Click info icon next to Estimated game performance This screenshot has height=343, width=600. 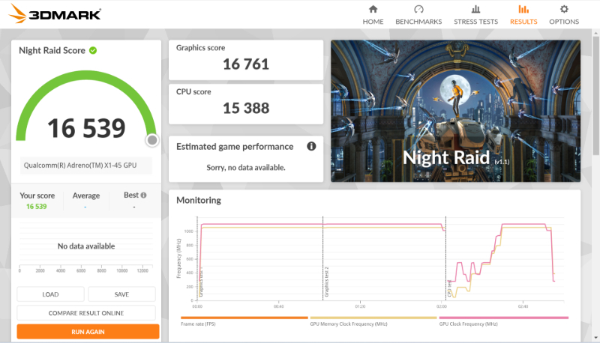tap(311, 147)
